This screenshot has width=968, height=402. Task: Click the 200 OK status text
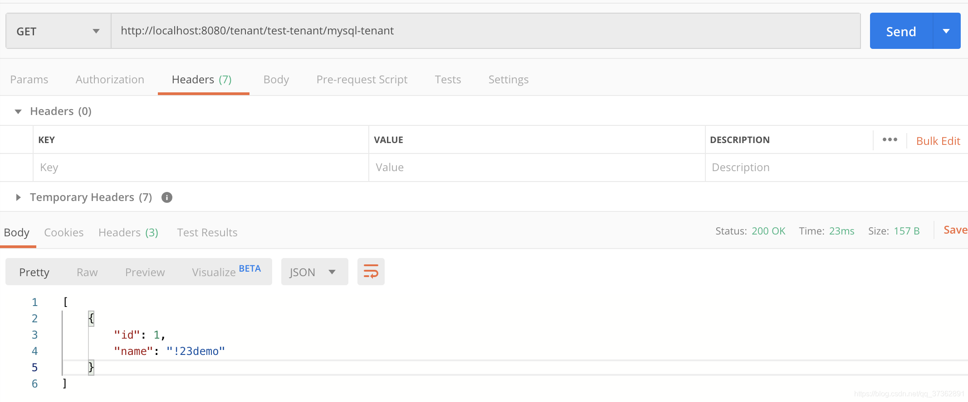[768, 231]
